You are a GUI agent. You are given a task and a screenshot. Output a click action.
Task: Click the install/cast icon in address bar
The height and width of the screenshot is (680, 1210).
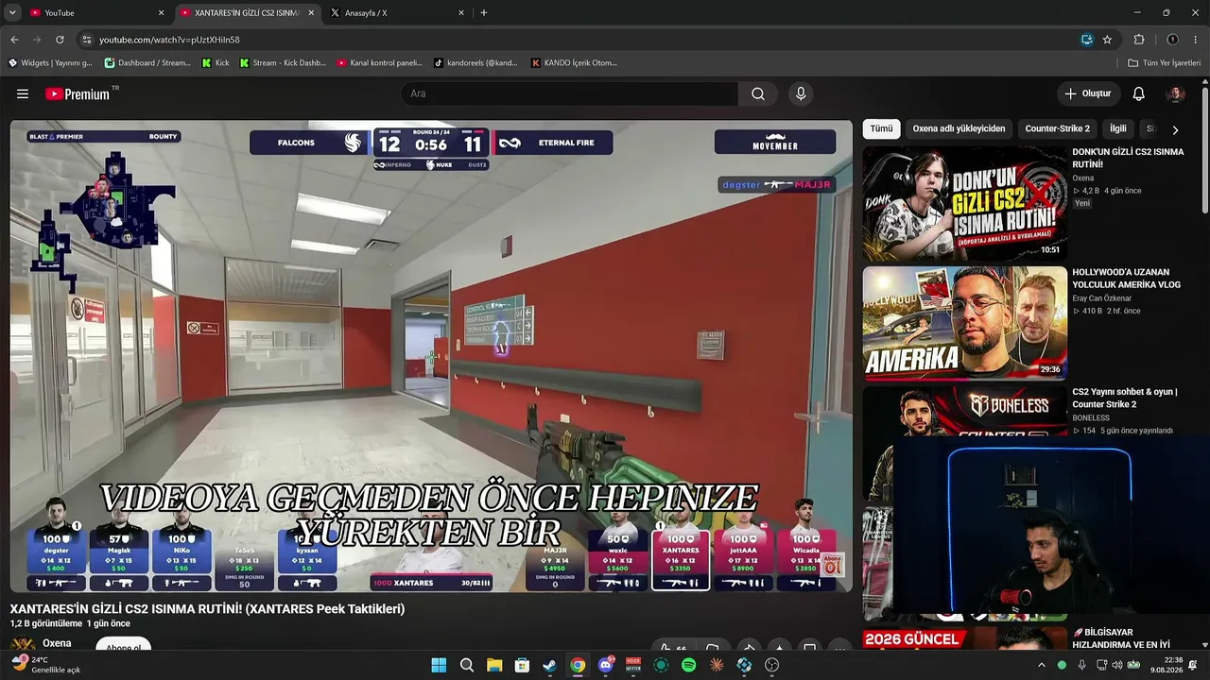(1087, 40)
